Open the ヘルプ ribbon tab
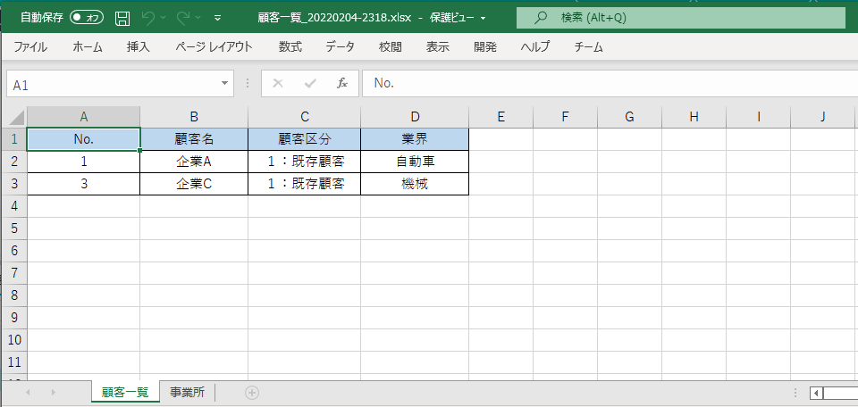Viewport: 858px width, 407px height. pyautogui.click(x=535, y=47)
